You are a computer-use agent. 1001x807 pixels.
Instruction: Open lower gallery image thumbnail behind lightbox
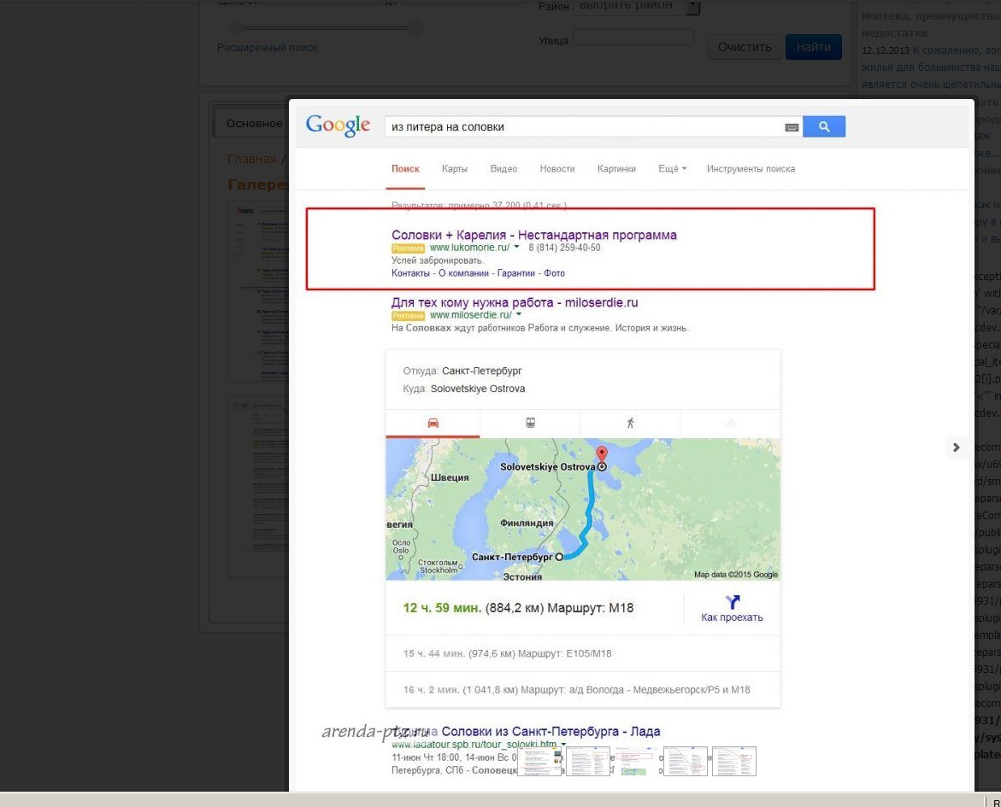point(258,486)
